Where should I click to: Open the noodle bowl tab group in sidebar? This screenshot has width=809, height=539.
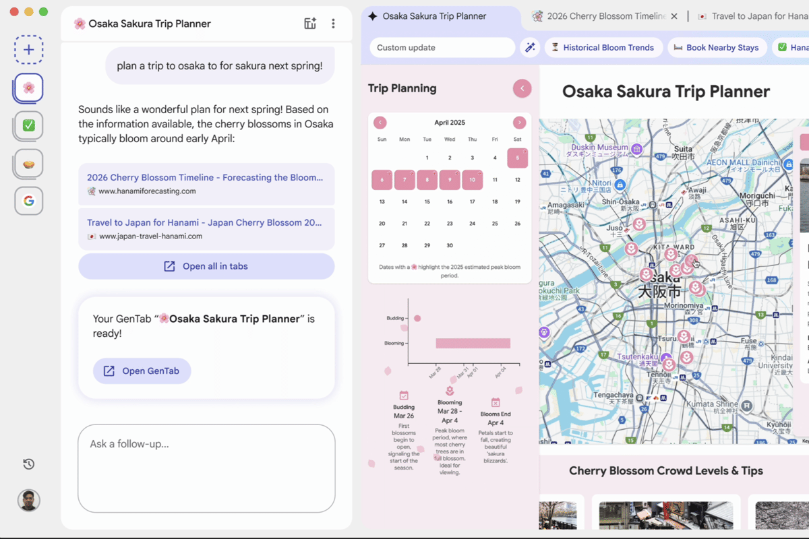28,163
